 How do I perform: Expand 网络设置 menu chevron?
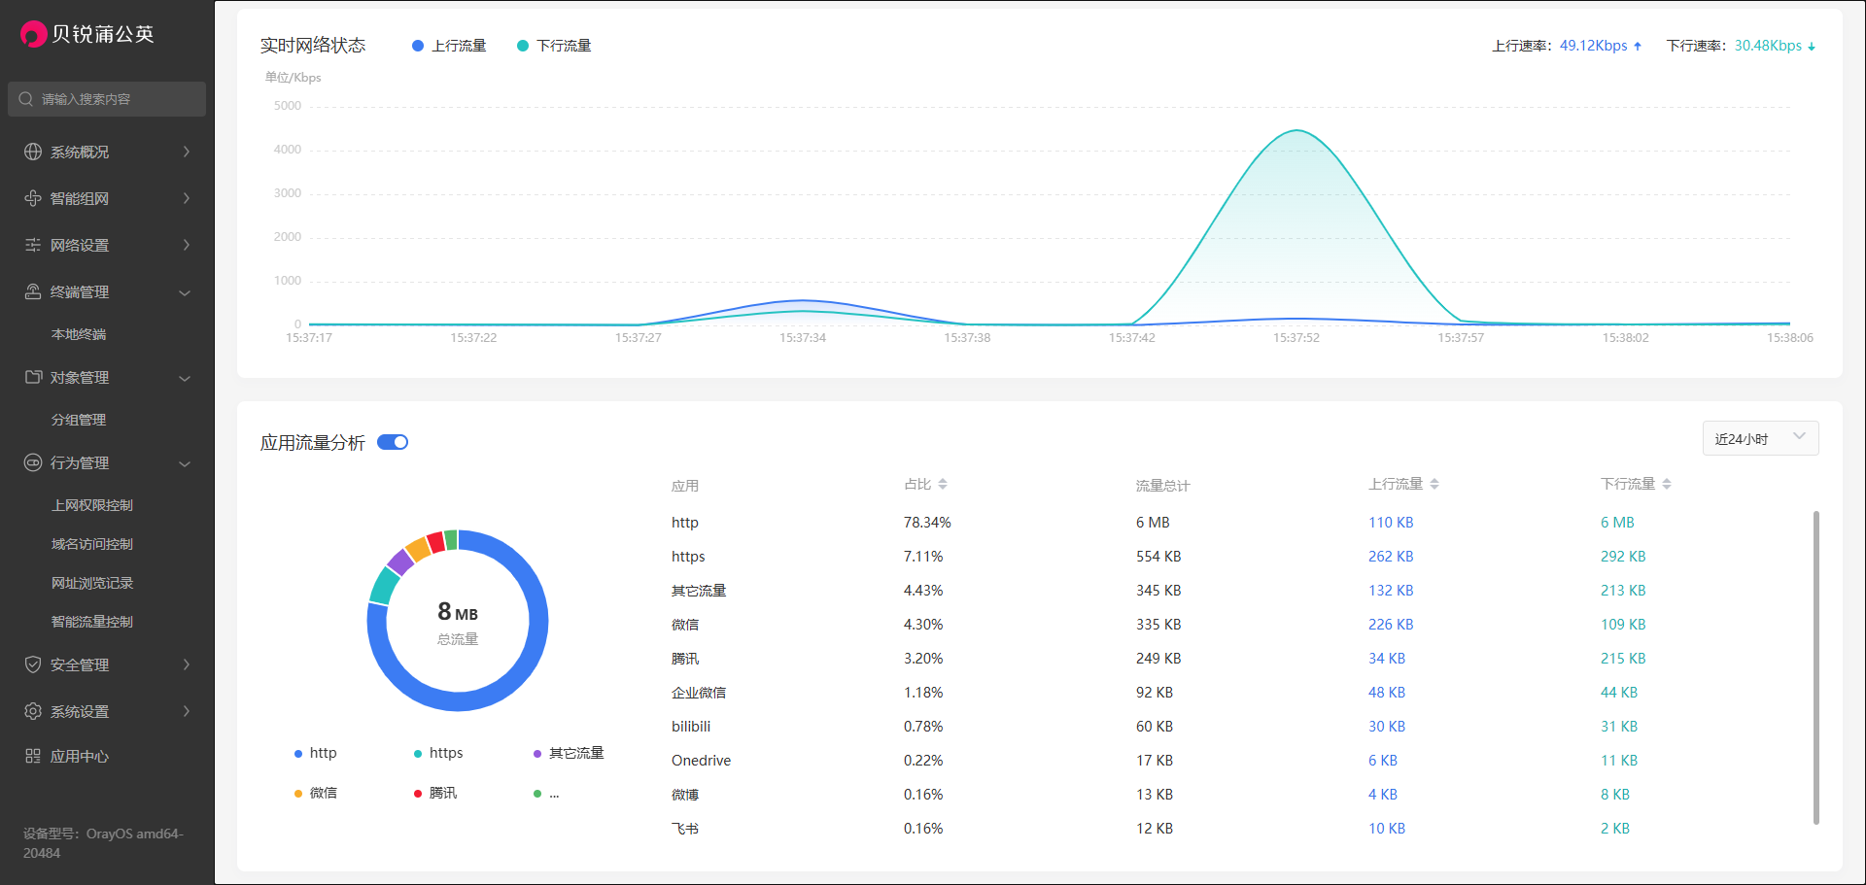click(x=186, y=245)
